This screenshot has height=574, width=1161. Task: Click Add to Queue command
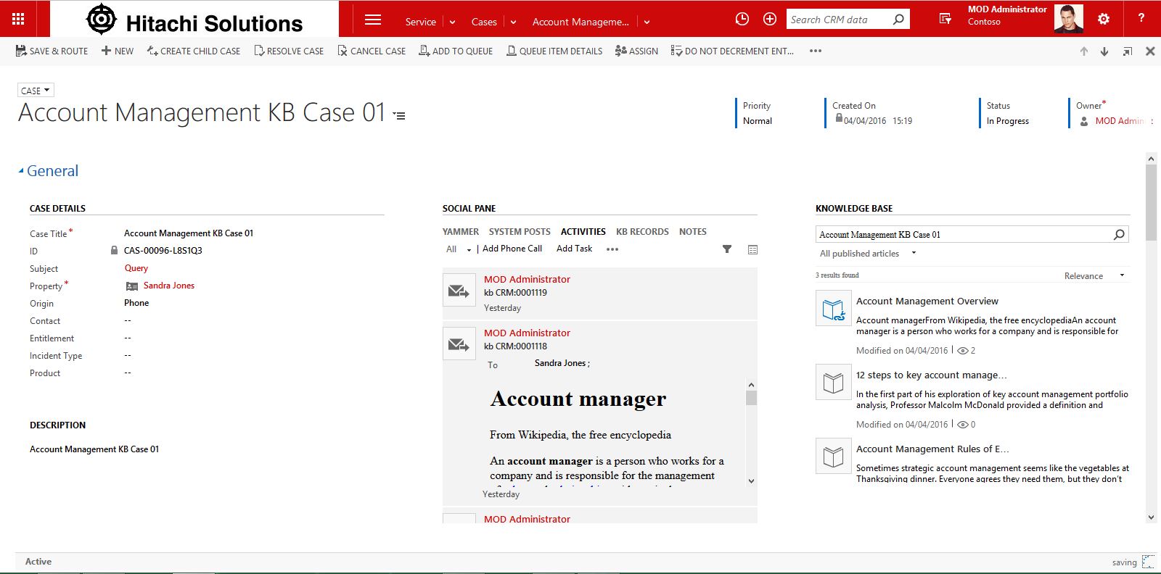(456, 51)
